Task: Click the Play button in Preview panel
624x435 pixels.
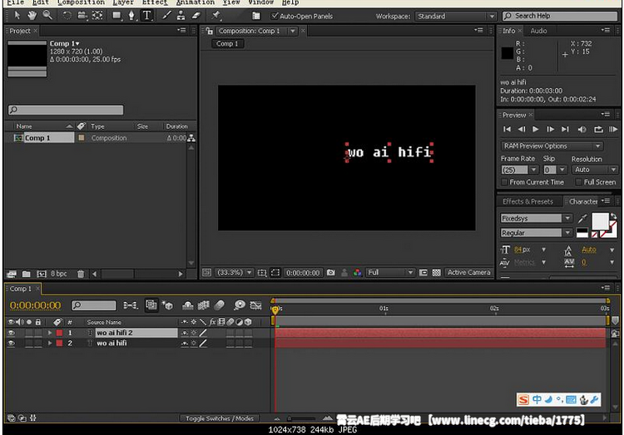Action: click(536, 130)
